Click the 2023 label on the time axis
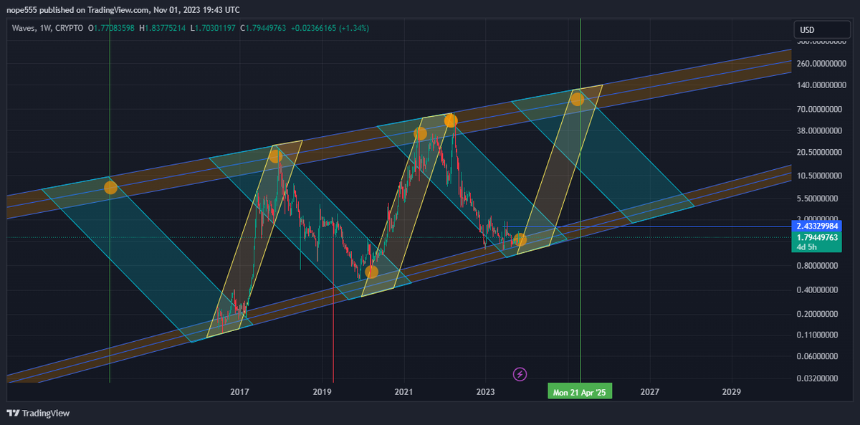The height and width of the screenshot is (425, 860). (485, 392)
